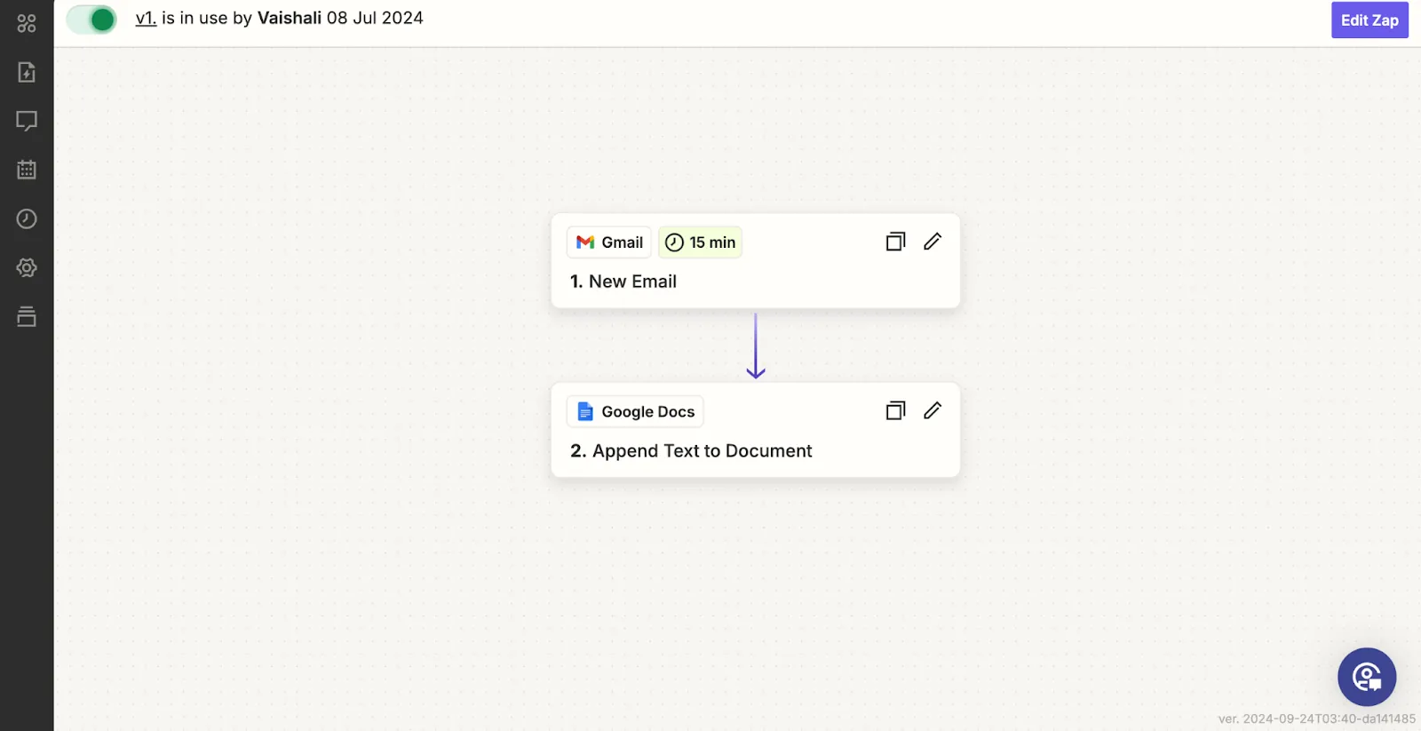The height and width of the screenshot is (731, 1421).
Task: Click the Google Docs app badge
Action: click(635, 411)
